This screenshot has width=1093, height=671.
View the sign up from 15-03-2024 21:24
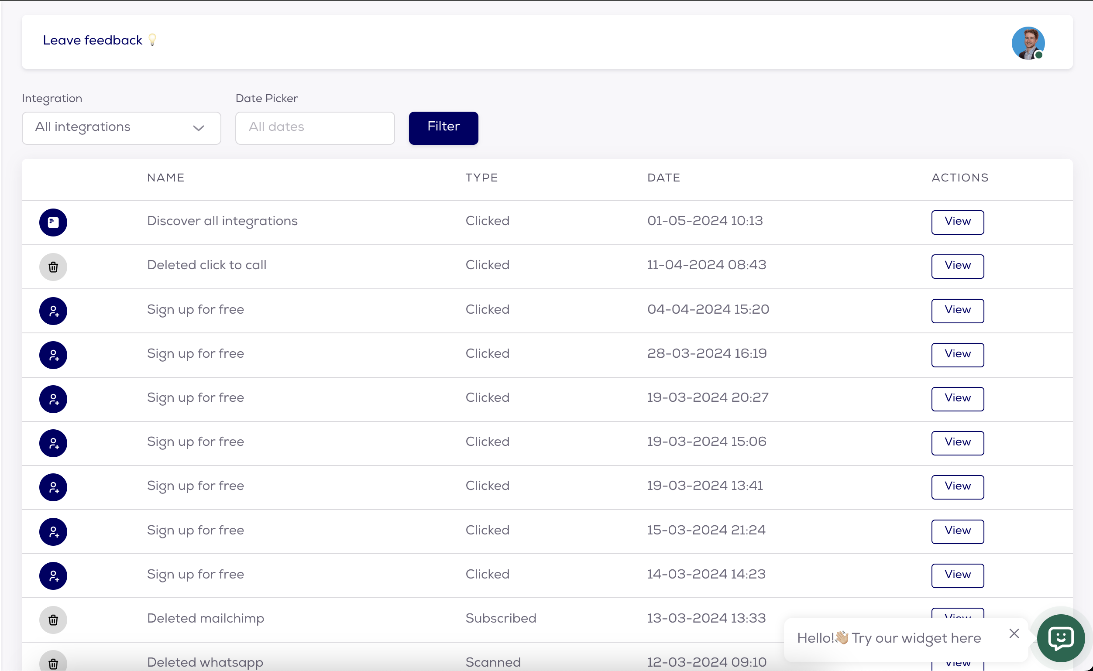coord(957,531)
